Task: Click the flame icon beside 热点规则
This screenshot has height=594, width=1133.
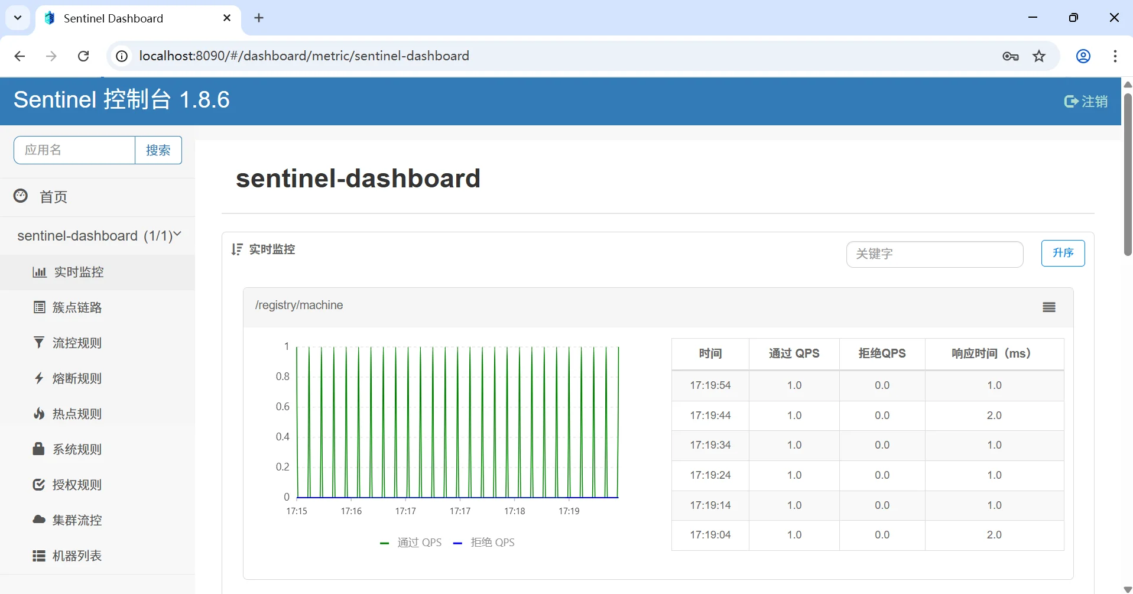Action: (39, 414)
